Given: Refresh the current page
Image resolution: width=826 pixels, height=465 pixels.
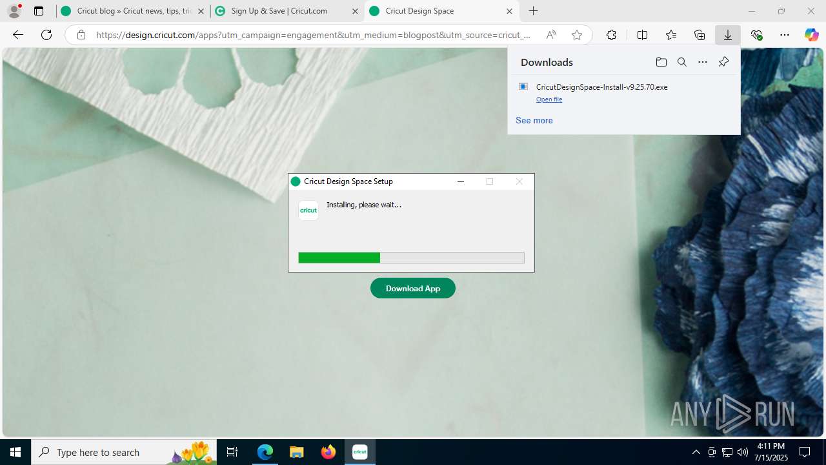Looking at the screenshot, I should tap(46, 35).
